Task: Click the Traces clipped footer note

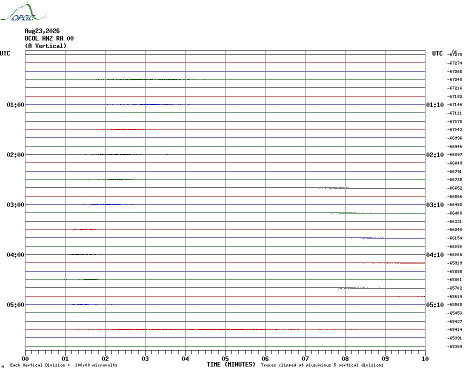Action: click(322, 365)
